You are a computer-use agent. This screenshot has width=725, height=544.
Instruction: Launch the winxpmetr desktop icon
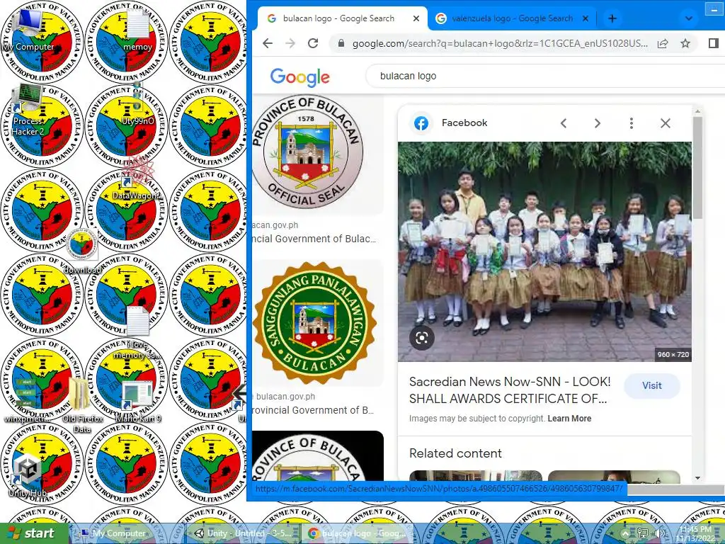[27, 401]
